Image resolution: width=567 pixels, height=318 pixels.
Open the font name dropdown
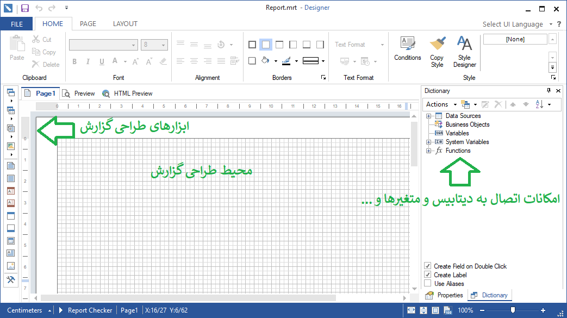pyautogui.click(x=133, y=45)
